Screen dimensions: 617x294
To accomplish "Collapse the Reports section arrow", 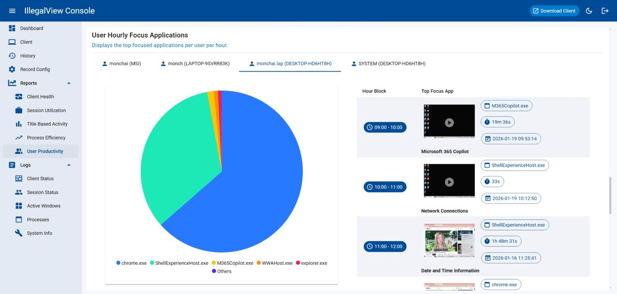I will [69, 83].
